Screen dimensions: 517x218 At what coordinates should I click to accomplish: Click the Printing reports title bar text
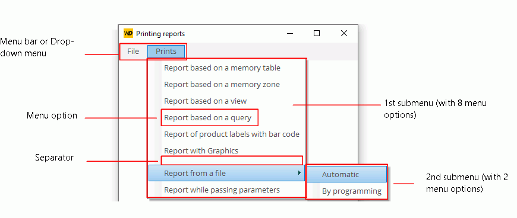pyautogui.click(x=160, y=34)
